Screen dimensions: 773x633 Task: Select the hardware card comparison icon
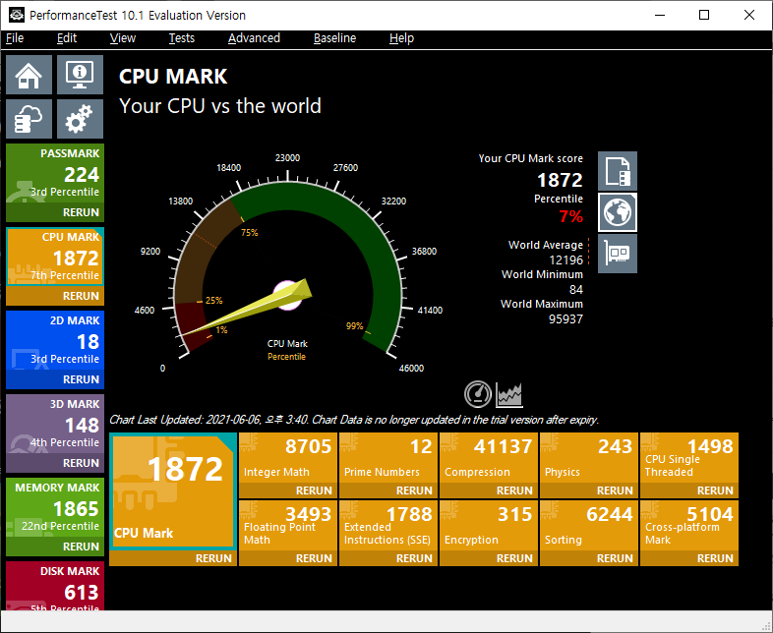pyautogui.click(x=618, y=254)
